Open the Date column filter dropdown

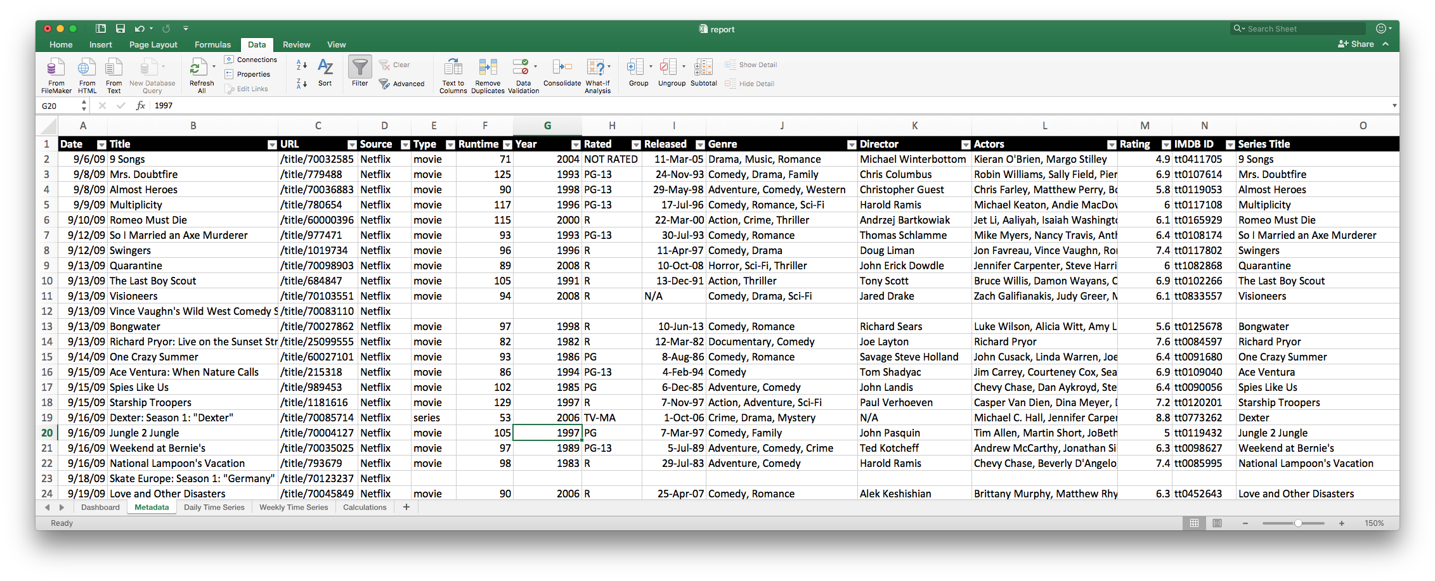point(101,144)
